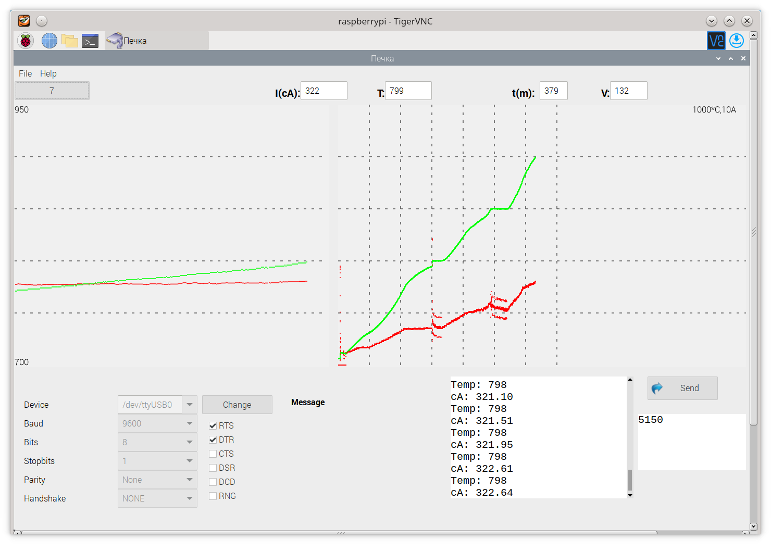771x552 pixels.
Task: Open the Raspberry Pi main menu
Action: tap(25, 41)
